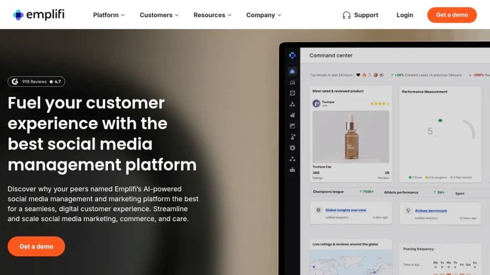
Task: Select the circular refresh sidebar icon
Action: (292, 148)
